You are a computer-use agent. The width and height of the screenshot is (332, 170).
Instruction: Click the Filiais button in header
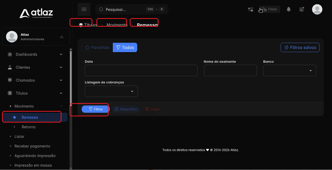point(269,9)
